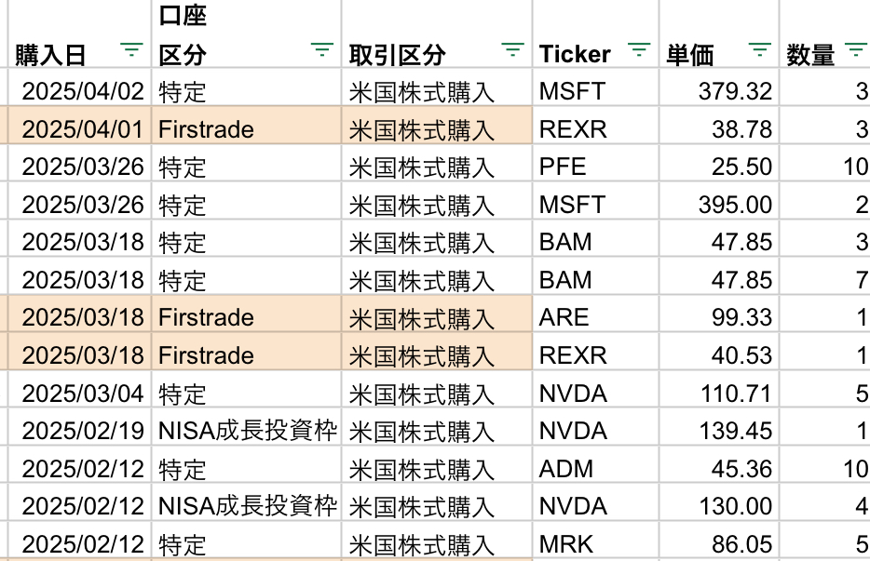Screen dimensions: 870x561
Task: Select the date cell 2025/03/04
Action: [x=83, y=393]
